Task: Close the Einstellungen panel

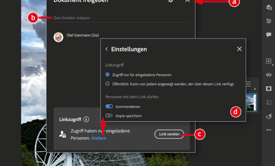Action: 239,49
